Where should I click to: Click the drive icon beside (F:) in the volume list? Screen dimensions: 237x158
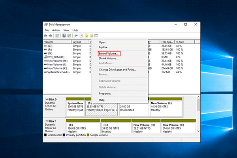coord(45,50)
